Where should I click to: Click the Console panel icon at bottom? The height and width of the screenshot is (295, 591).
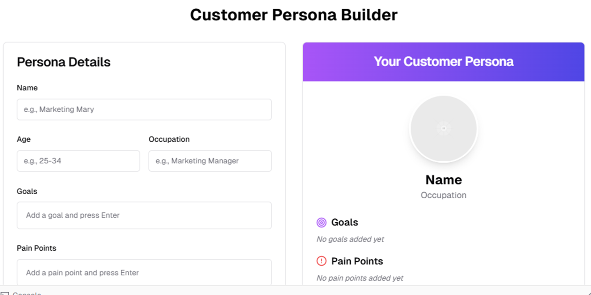(x=5, y=293)
